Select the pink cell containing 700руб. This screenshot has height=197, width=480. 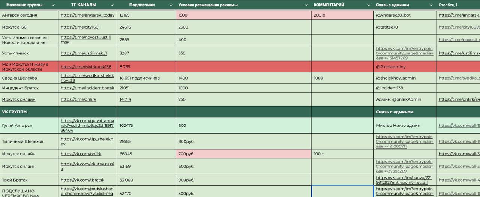click(243, 154)
